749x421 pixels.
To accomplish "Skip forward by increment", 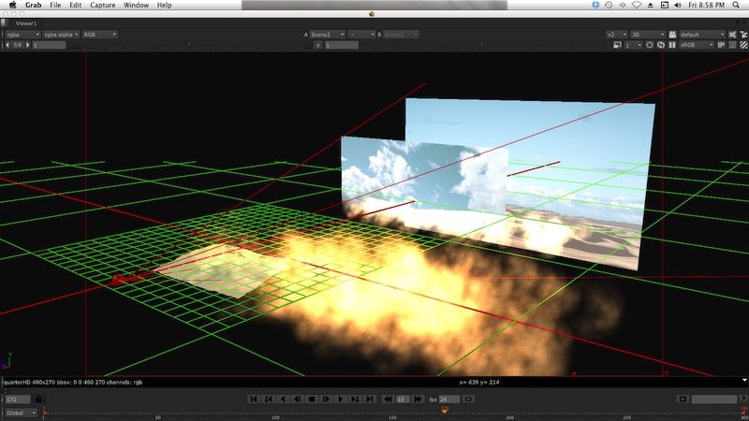I will point(418,399).
